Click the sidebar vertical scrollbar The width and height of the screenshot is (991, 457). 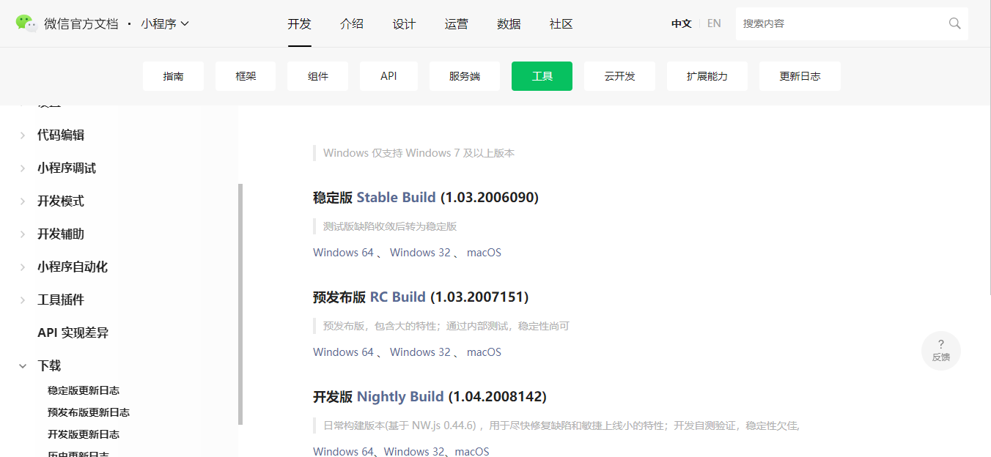pyautogui.click(x=240, y=304)
